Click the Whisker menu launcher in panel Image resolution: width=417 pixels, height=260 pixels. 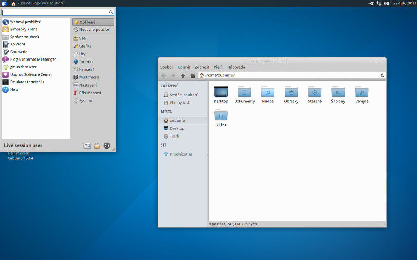[4, 3]
